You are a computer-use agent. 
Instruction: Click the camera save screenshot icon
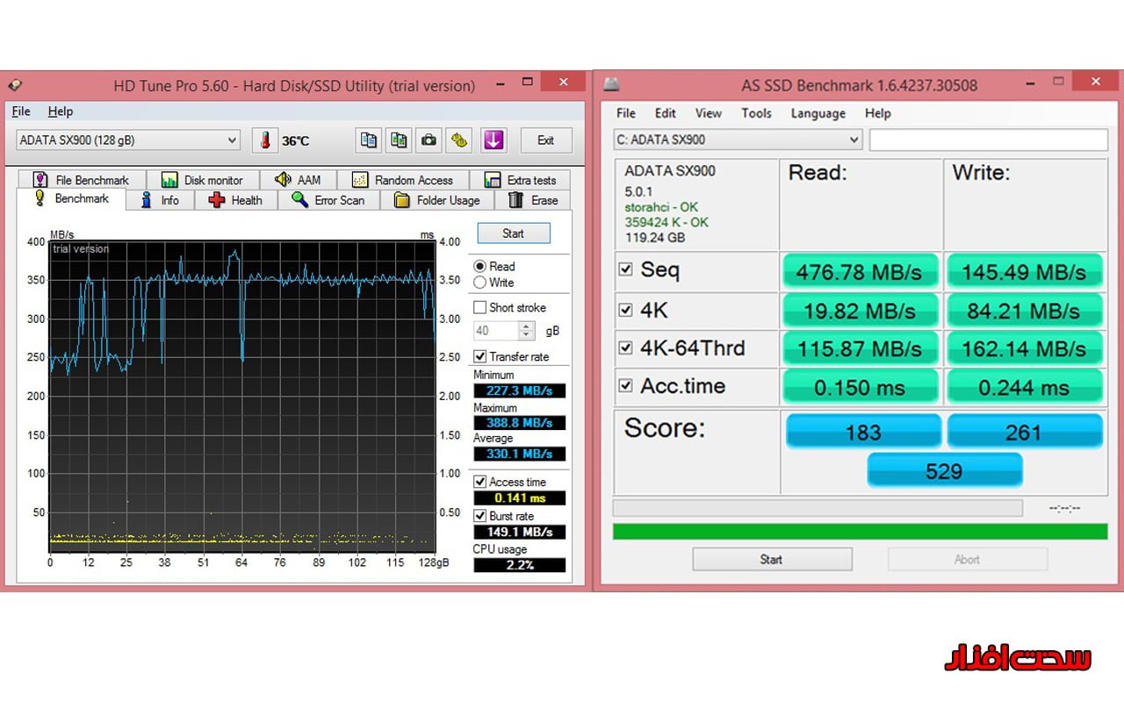429,140
